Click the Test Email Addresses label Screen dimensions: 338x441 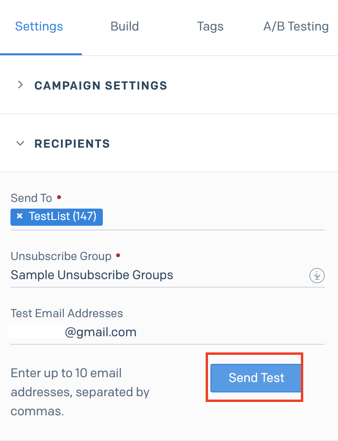[67, 313]
